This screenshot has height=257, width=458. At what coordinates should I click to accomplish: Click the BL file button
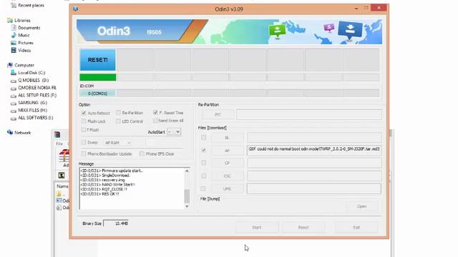[227, 138]
